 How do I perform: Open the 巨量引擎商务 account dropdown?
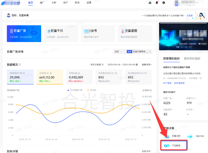click(x=138, y=52)
